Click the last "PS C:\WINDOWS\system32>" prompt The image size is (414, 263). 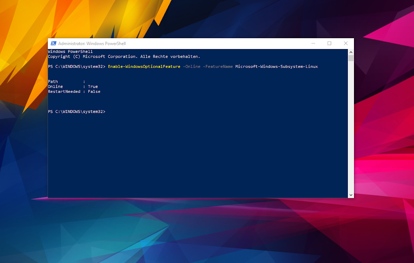pos(77,112)
